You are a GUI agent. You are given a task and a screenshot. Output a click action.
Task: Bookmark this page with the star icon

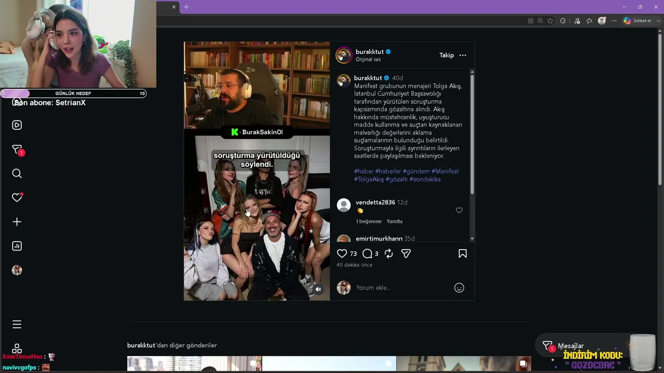pos(550,21)
